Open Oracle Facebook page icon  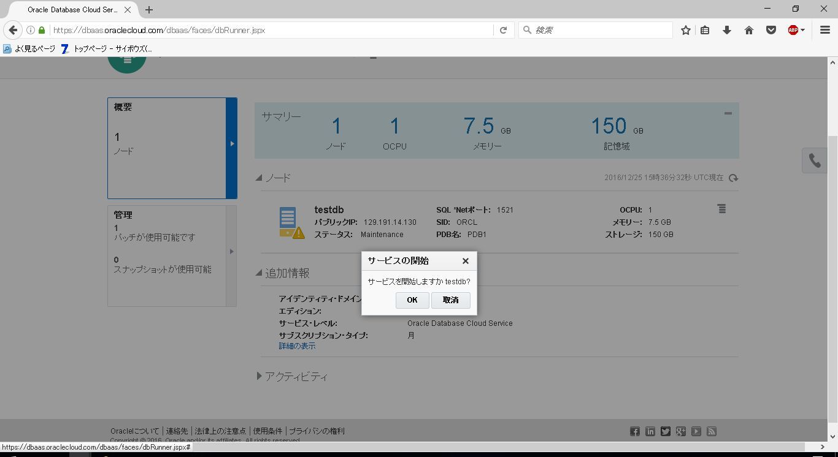tap(635, 432)
